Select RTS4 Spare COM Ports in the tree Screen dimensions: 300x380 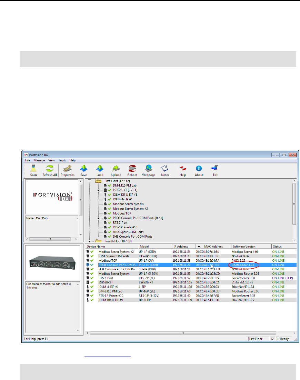(128, 232)
